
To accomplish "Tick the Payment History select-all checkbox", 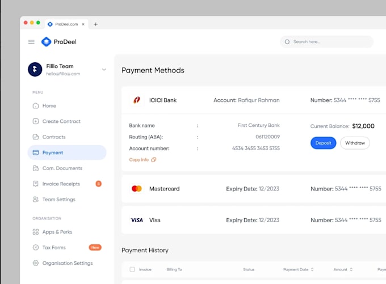I will (132, 269).
